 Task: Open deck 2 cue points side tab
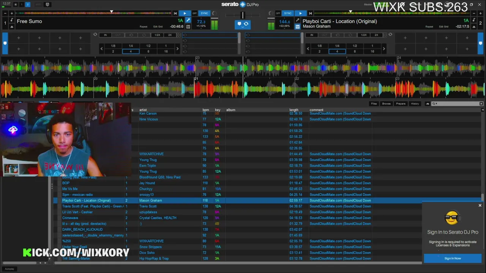[481, 44]
